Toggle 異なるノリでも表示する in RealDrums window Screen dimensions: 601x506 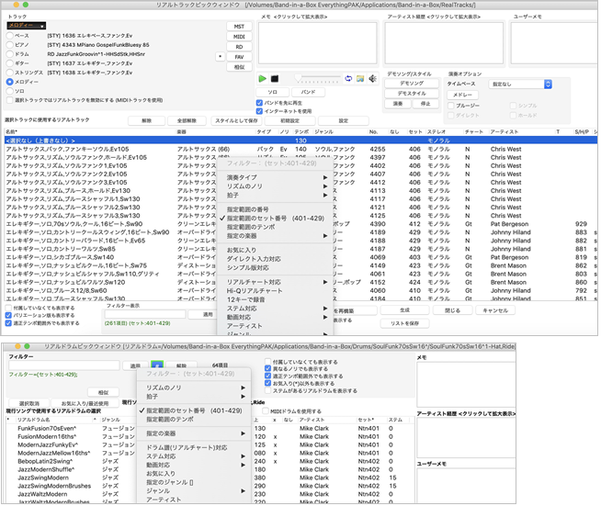[x=268, y=369]
